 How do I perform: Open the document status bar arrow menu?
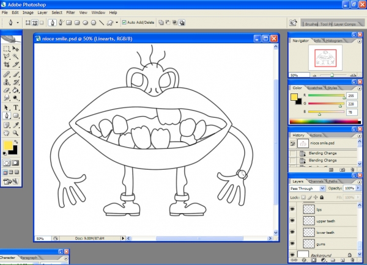pyautogui.click(x=123, y=238)
